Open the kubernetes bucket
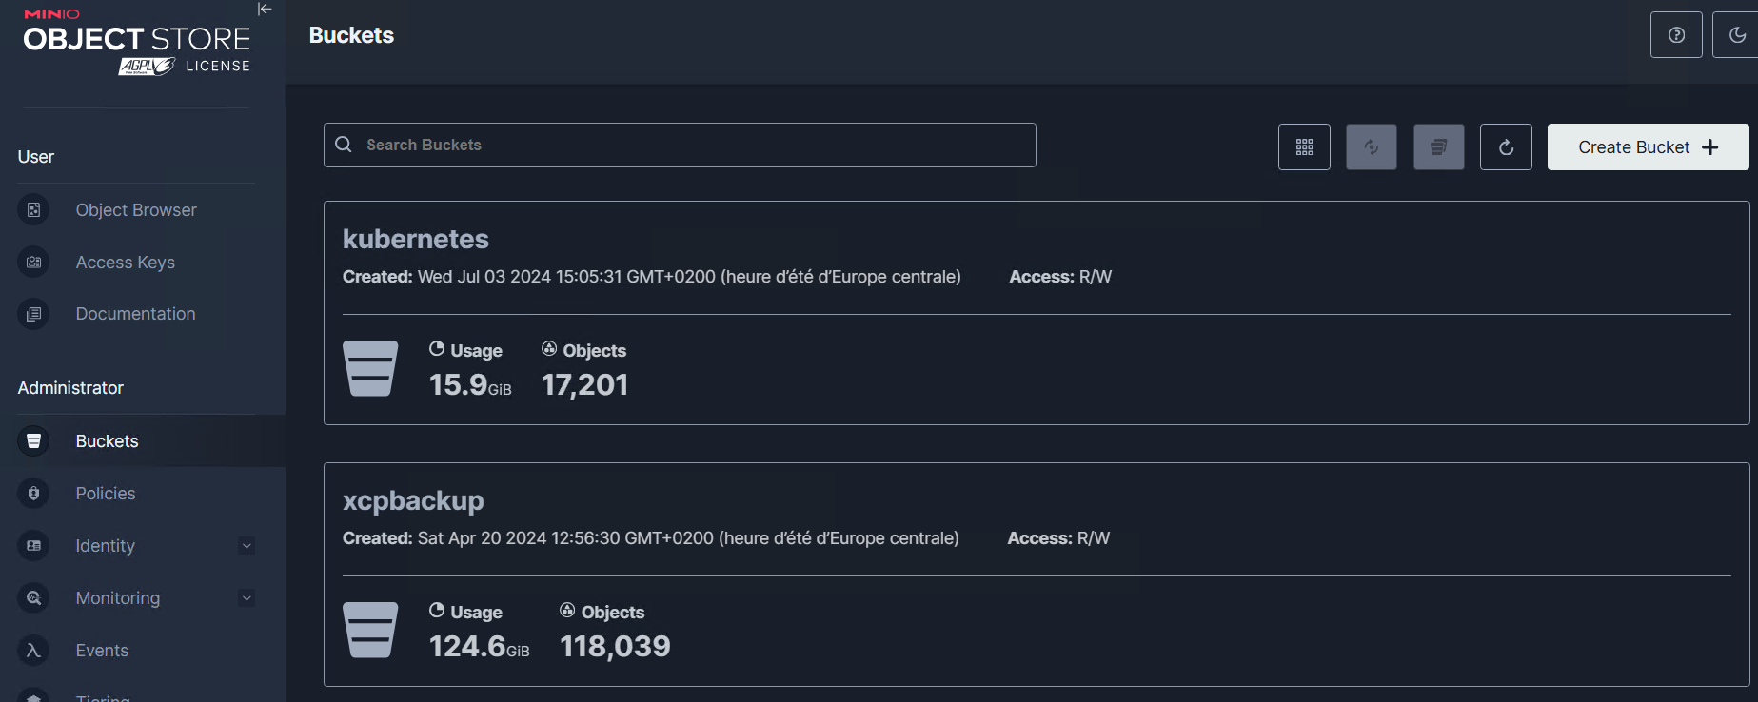The height and width of the screenshot is (702, 1758). (x=416, y=239)
